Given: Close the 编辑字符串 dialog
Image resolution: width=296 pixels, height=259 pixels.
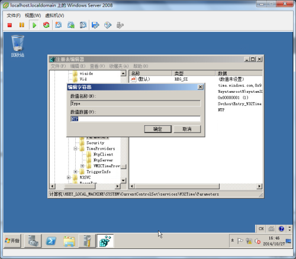Looking at the screenshot, I should coord(200,87).
